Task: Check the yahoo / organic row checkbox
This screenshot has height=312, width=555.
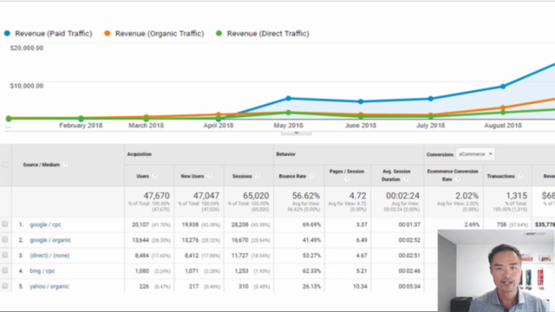Action: pyautogui.click(x=5, y=286)
